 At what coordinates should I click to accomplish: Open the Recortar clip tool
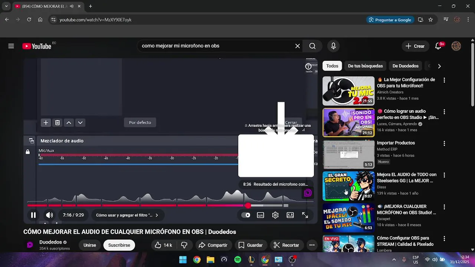click(x=286, y=245)
